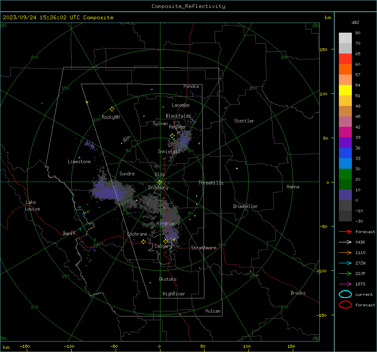Select the red 60-65 dBZ swatch
This screenshot has width=377, height=352.
point(345,59)
